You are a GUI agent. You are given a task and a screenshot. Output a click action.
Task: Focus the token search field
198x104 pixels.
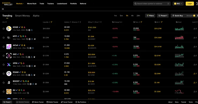152,4
